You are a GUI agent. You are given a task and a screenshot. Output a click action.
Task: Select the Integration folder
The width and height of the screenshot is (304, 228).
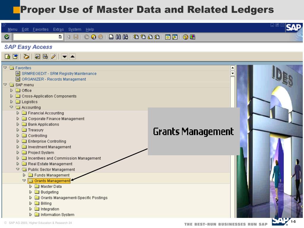pyautogui.click(x=50, y=209)
